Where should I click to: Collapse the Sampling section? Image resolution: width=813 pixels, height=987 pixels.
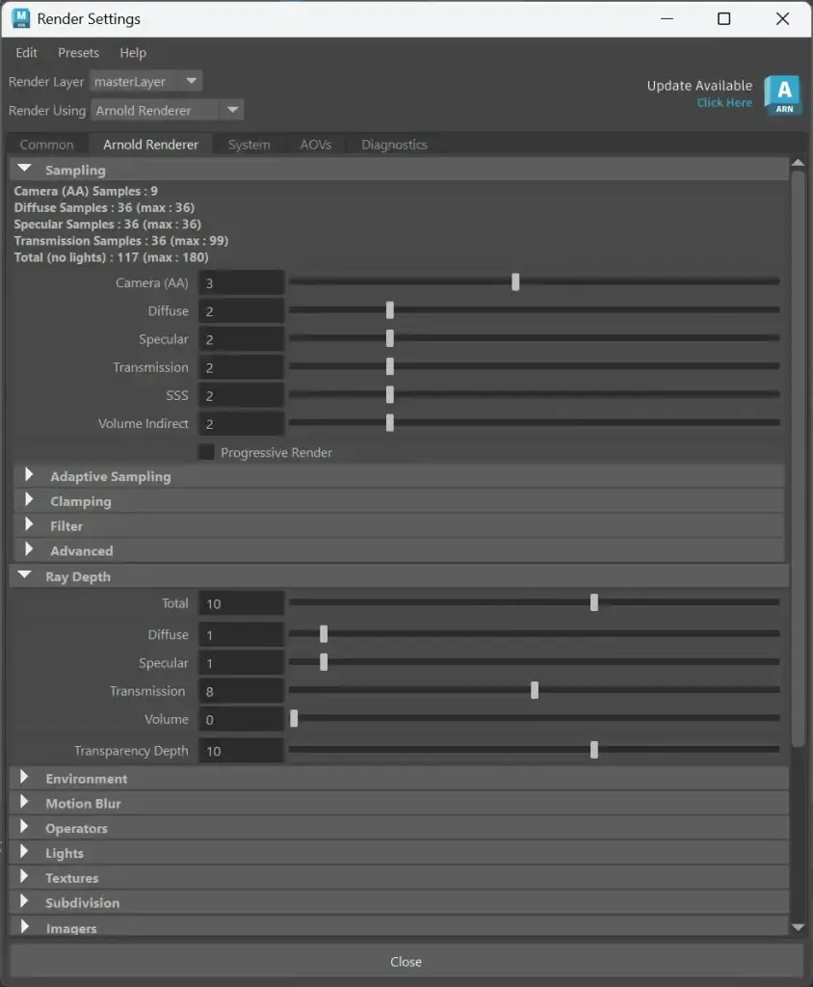click(24, 169)
